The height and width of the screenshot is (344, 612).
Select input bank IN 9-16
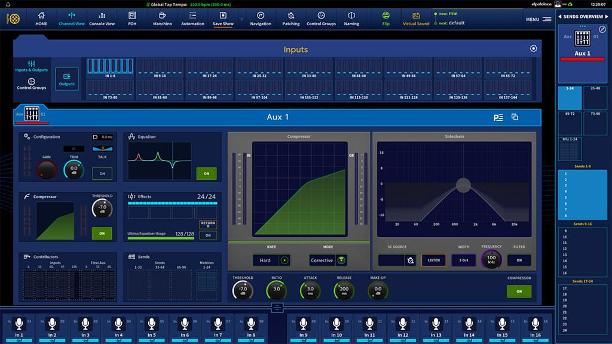click(x=160, y=68)
